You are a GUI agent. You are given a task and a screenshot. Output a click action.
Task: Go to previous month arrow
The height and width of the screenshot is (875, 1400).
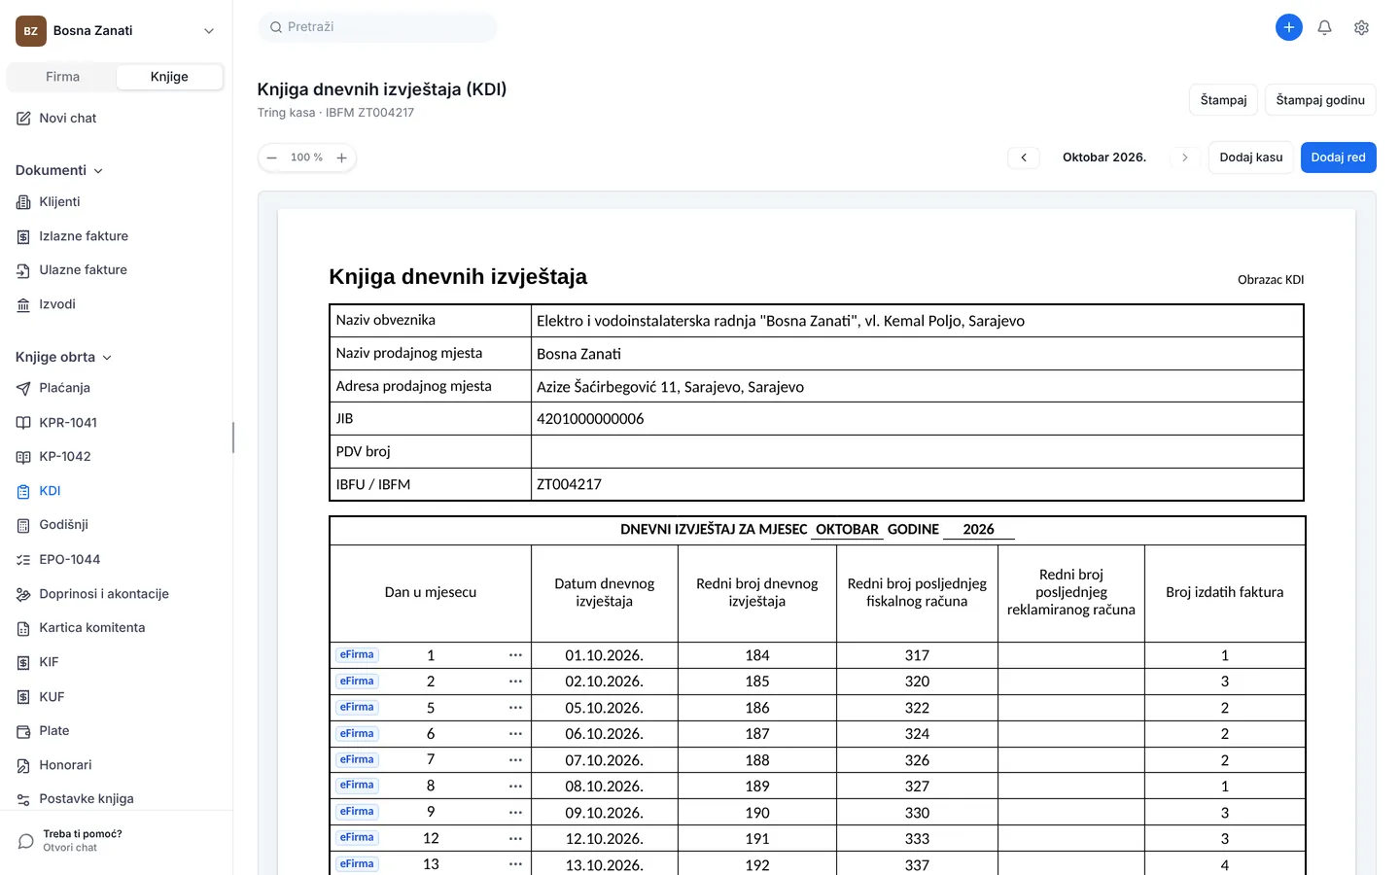tap(1024, 157)
